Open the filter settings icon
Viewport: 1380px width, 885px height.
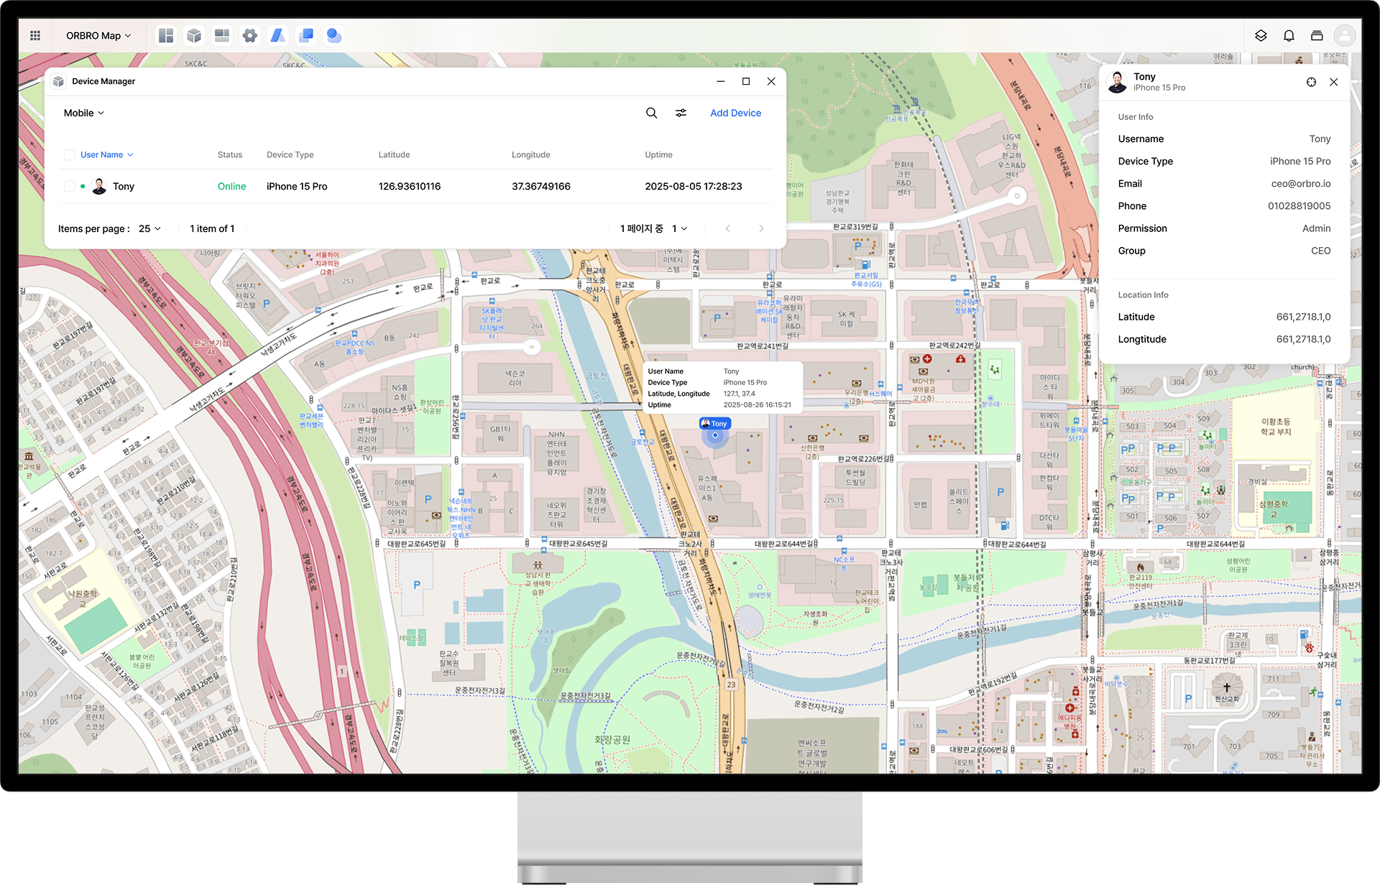coord(681,113)
